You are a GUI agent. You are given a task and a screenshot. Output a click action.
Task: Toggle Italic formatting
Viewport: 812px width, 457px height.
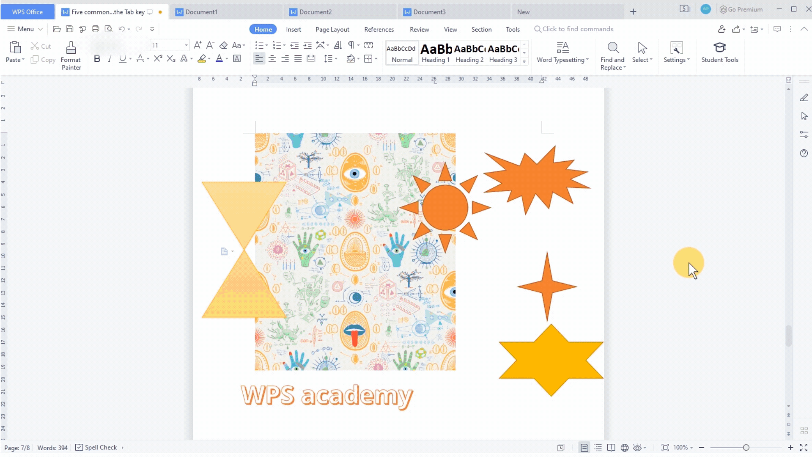coord(110,59)
